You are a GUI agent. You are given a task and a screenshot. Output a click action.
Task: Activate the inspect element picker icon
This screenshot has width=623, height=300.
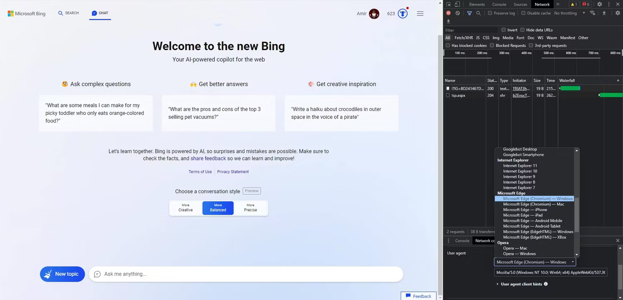pos(448,4)
